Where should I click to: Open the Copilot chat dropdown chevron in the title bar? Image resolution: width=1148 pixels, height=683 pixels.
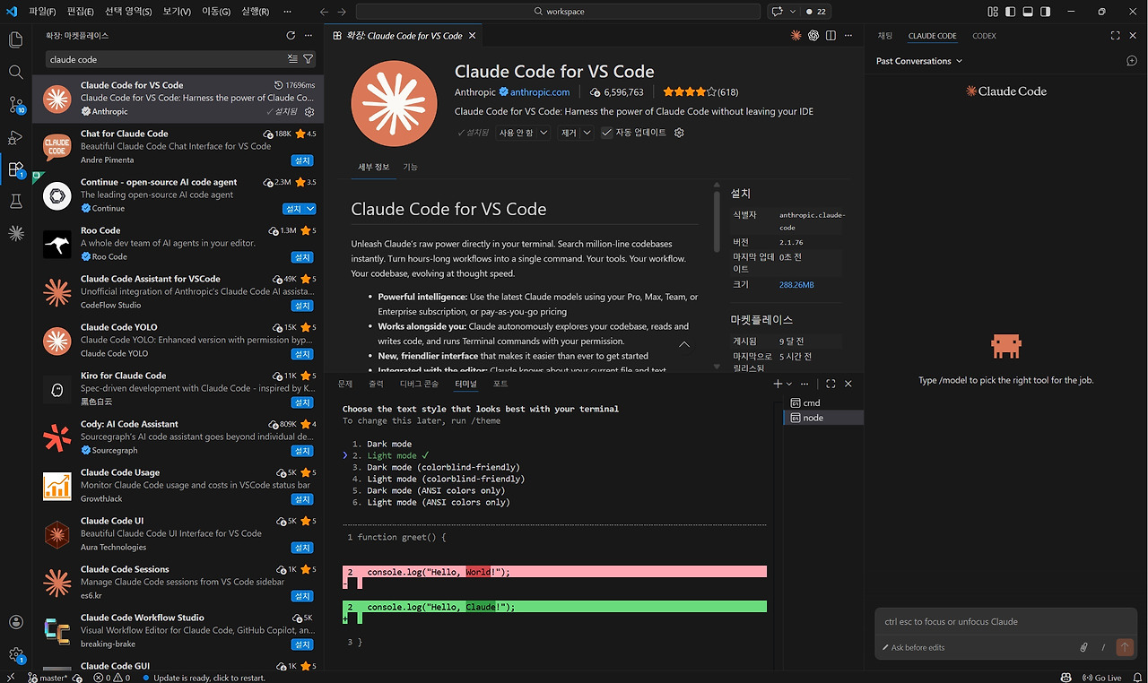coord(791,12)
